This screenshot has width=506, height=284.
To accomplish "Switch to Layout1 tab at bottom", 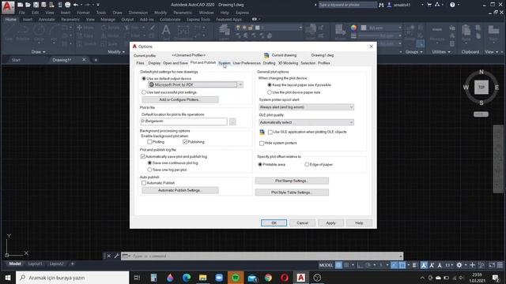I will [35, 263].
